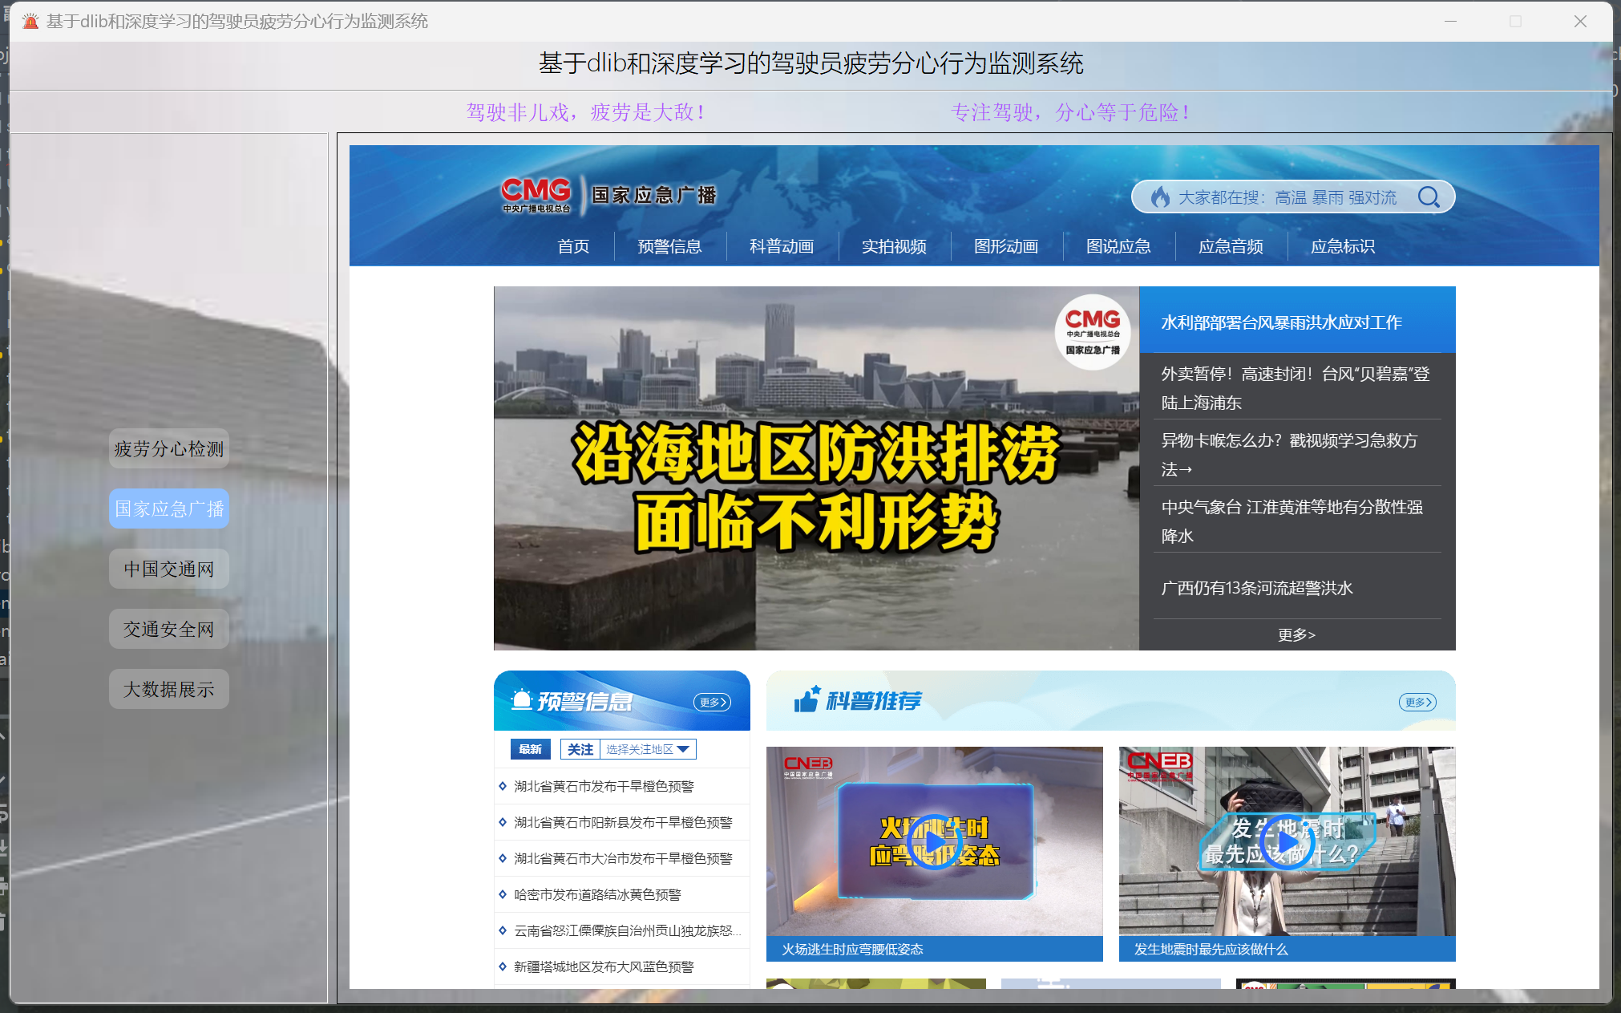Image resolution: width=1621 pixels, height=1013 pixels.
Task: Select the 最新 tab in warnings
Action: (x=530, y=749)
